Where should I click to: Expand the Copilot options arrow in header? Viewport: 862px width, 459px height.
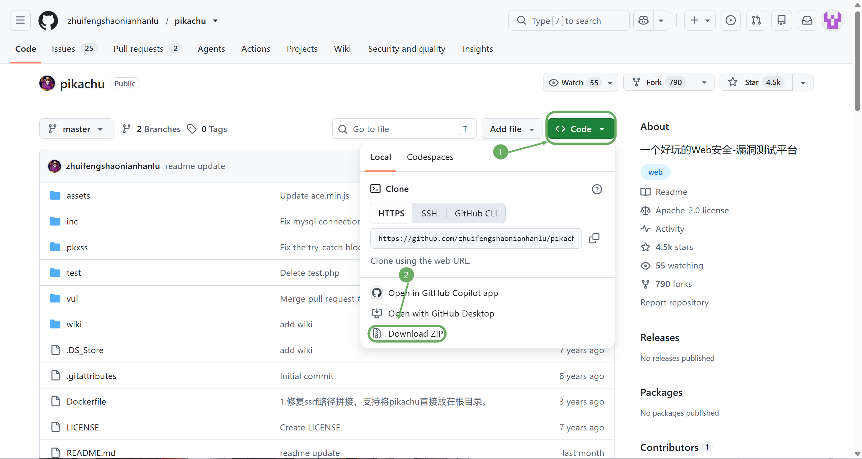pos(661,20)
